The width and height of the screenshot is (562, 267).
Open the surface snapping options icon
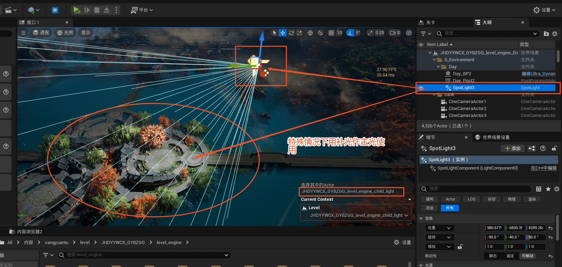(320, 33)
